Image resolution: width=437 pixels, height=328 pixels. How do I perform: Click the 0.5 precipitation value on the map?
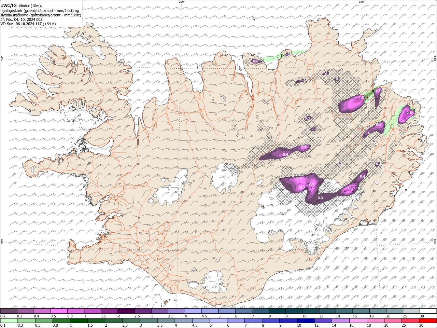point(379,125)
